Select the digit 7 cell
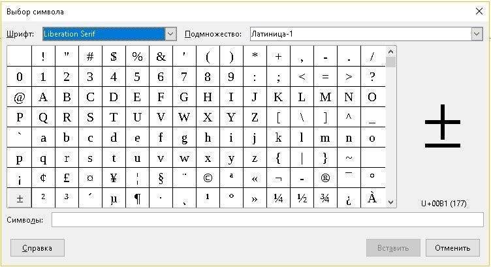Screen dimensions: 491x267 pos(184,76)
